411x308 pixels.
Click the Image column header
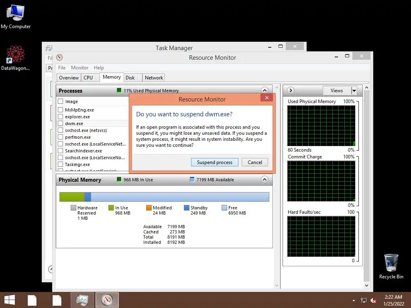point(71,101)
